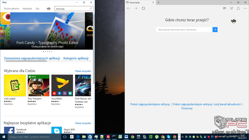Select Kategorie aplikacji link
Viewport: 249px width, 140px height.
pyautogui.click(x=76, y=58)
